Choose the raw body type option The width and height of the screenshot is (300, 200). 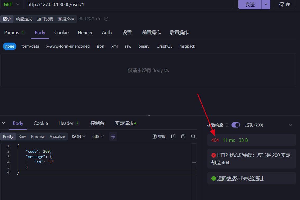click(128, 46)
